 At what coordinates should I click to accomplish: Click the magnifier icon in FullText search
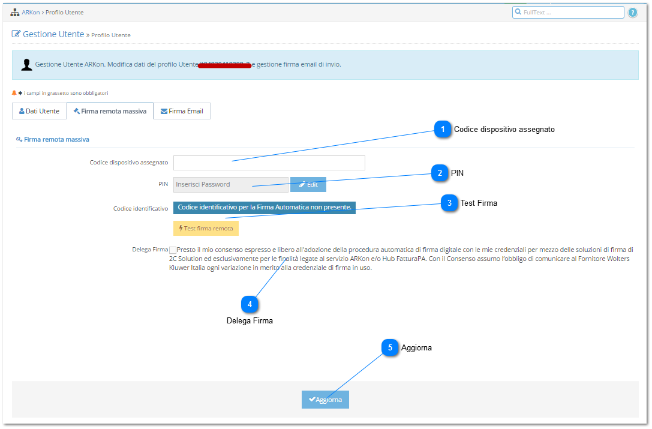click(x=518, y=12)
